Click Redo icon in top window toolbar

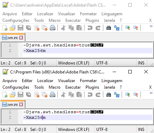(98, 28)
